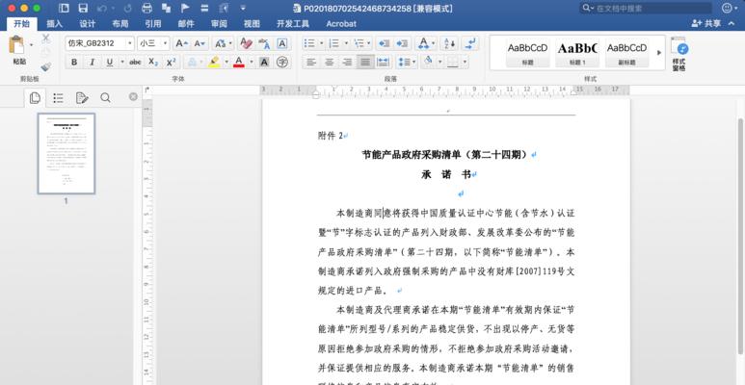
Task: Switch to the 布局 tab
Action: [120, 24]
